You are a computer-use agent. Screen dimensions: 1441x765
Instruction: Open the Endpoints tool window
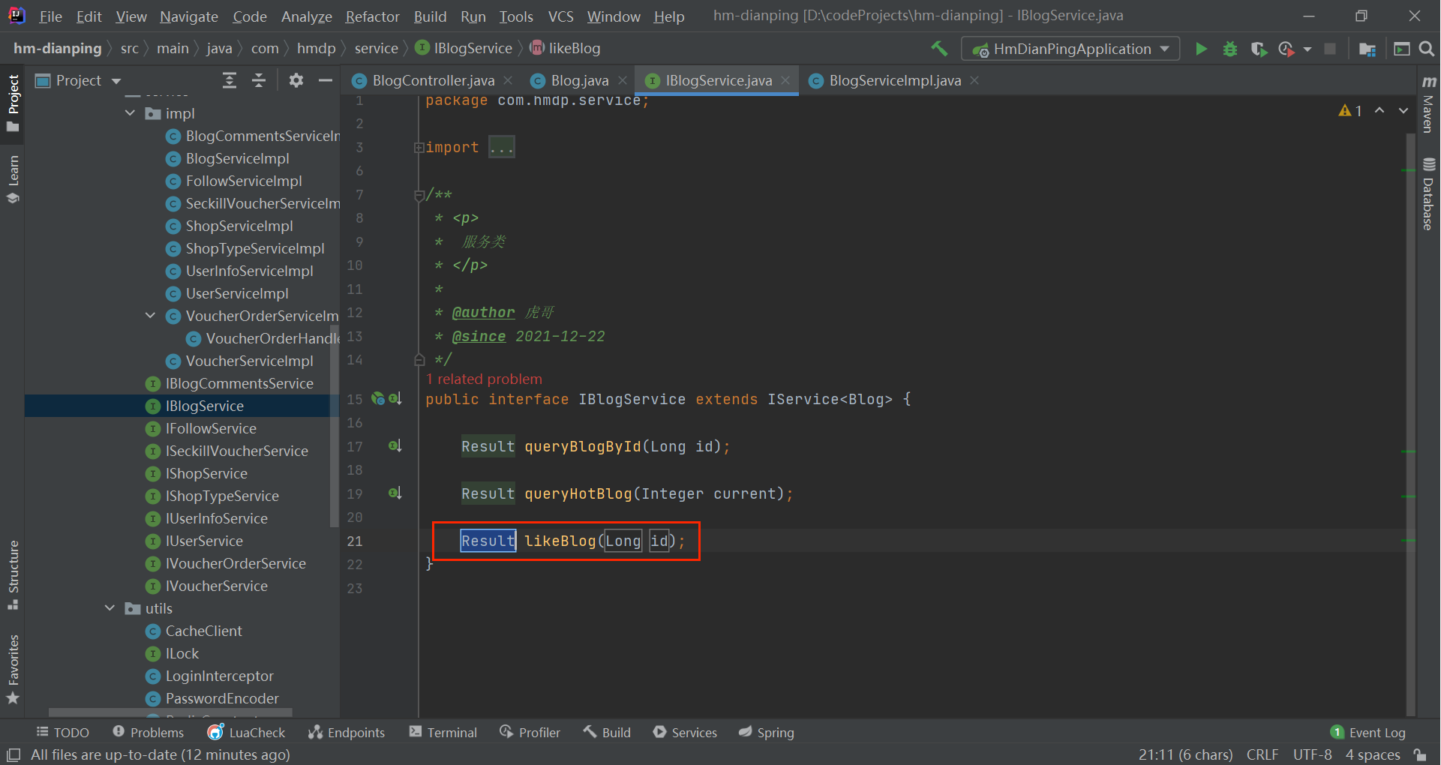(x=347, y=733)
